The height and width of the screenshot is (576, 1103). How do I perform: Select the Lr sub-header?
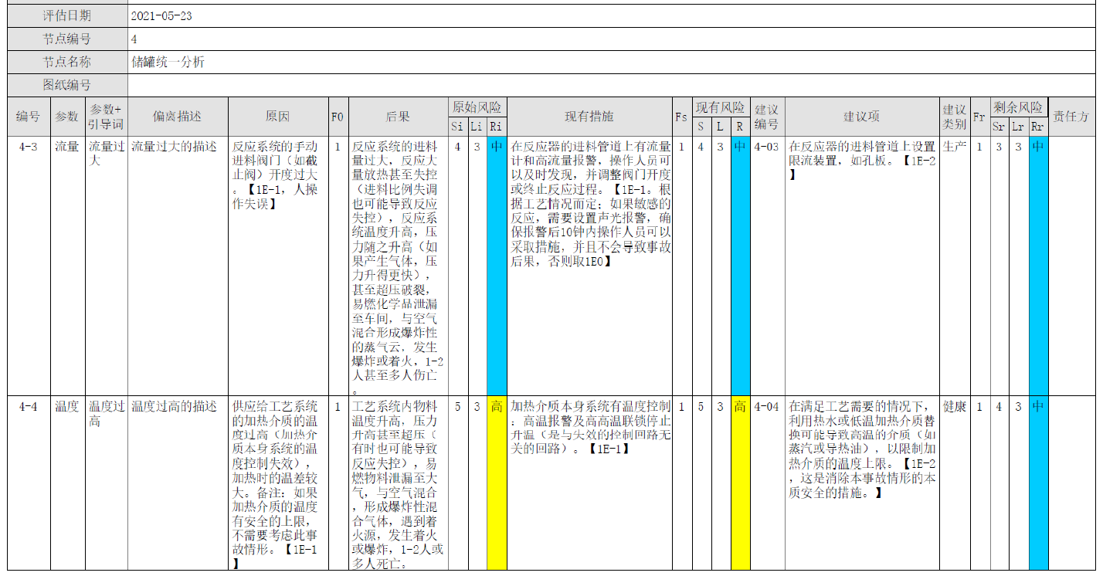(x=1018, y=127)
